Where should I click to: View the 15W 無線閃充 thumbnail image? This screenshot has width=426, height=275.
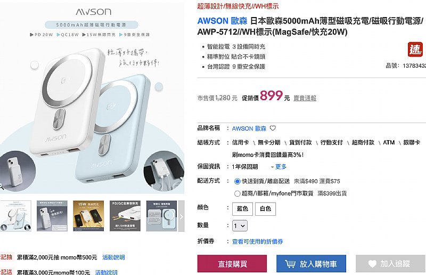(88, 216)
